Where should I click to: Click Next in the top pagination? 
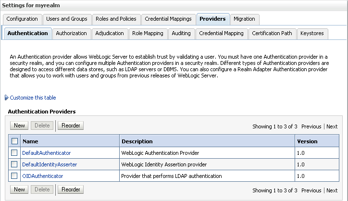click(332, 126)
